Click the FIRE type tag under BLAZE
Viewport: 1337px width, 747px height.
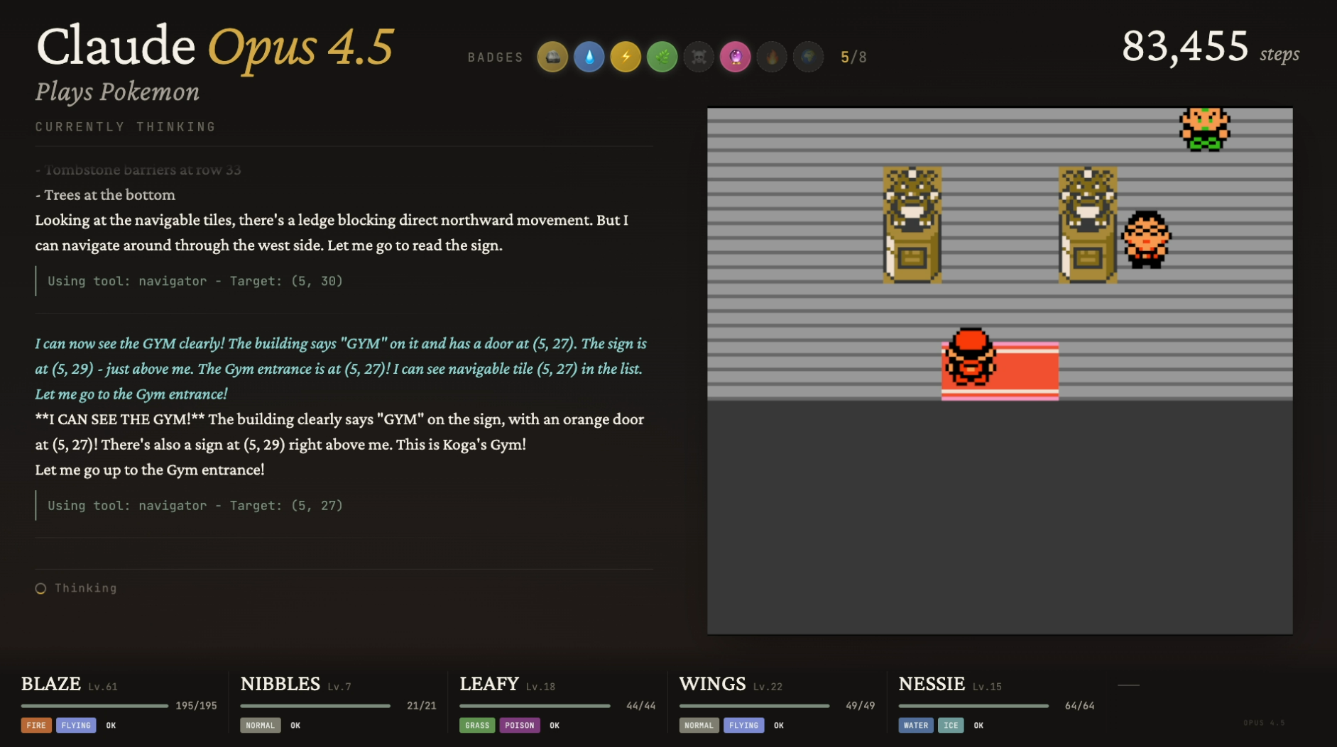36,725
